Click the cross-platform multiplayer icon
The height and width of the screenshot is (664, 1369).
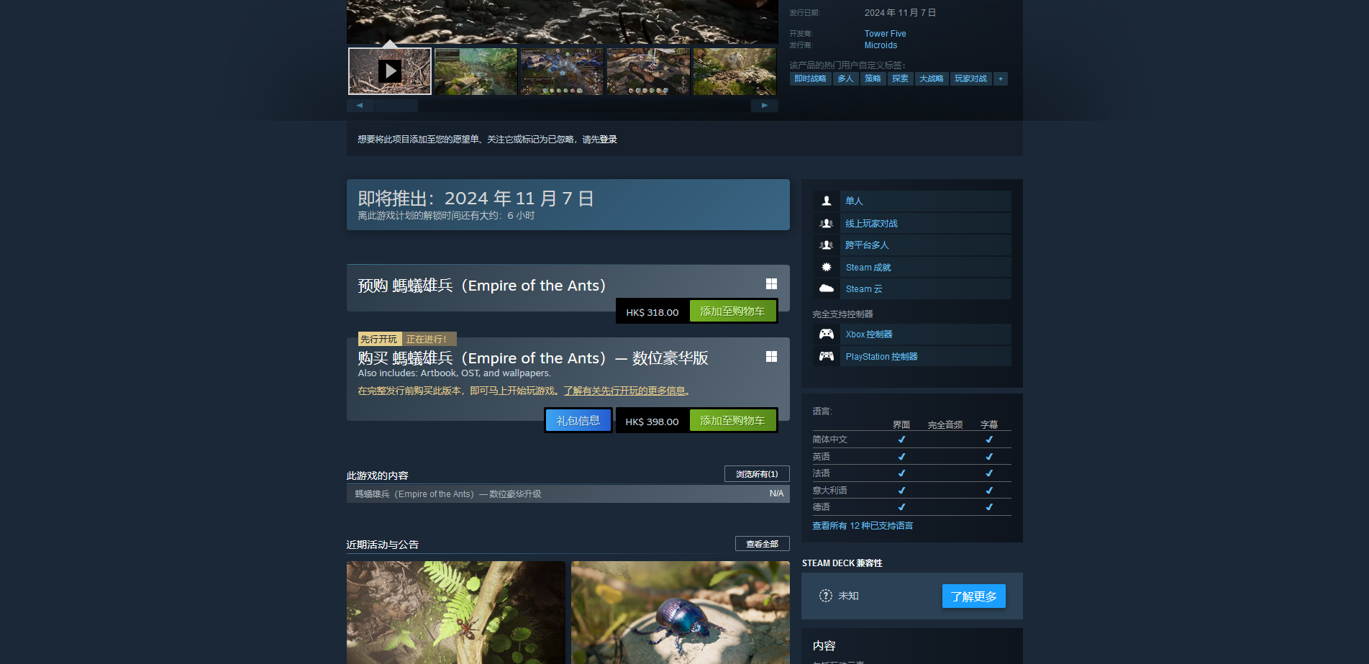[827, 245]
